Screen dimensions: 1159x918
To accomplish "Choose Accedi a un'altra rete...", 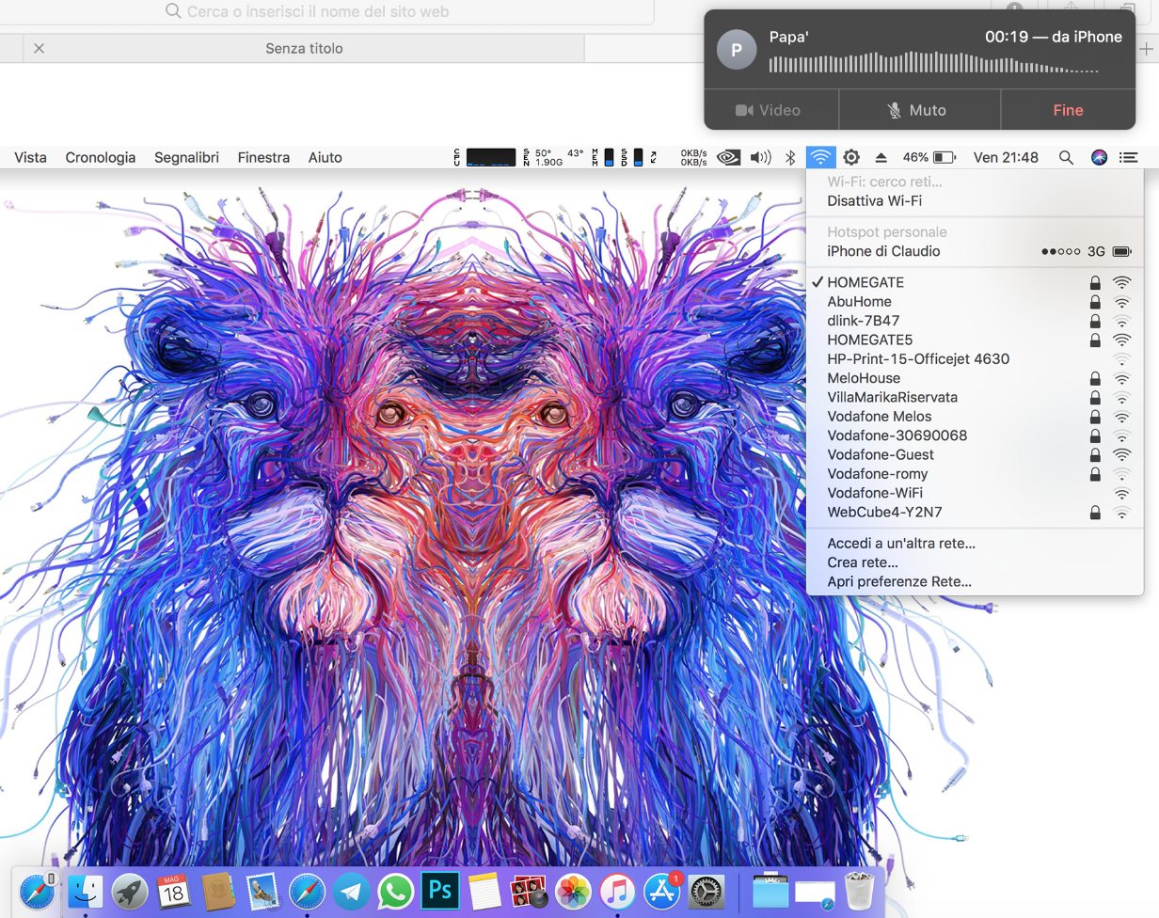I will pos(975,544).
